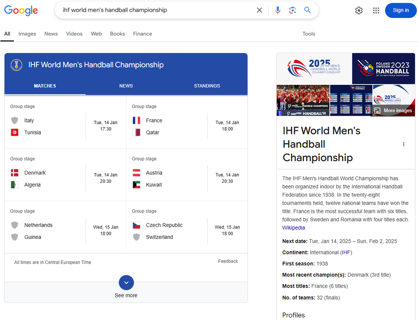Switch to the NEWS tab

click(126, 86)
